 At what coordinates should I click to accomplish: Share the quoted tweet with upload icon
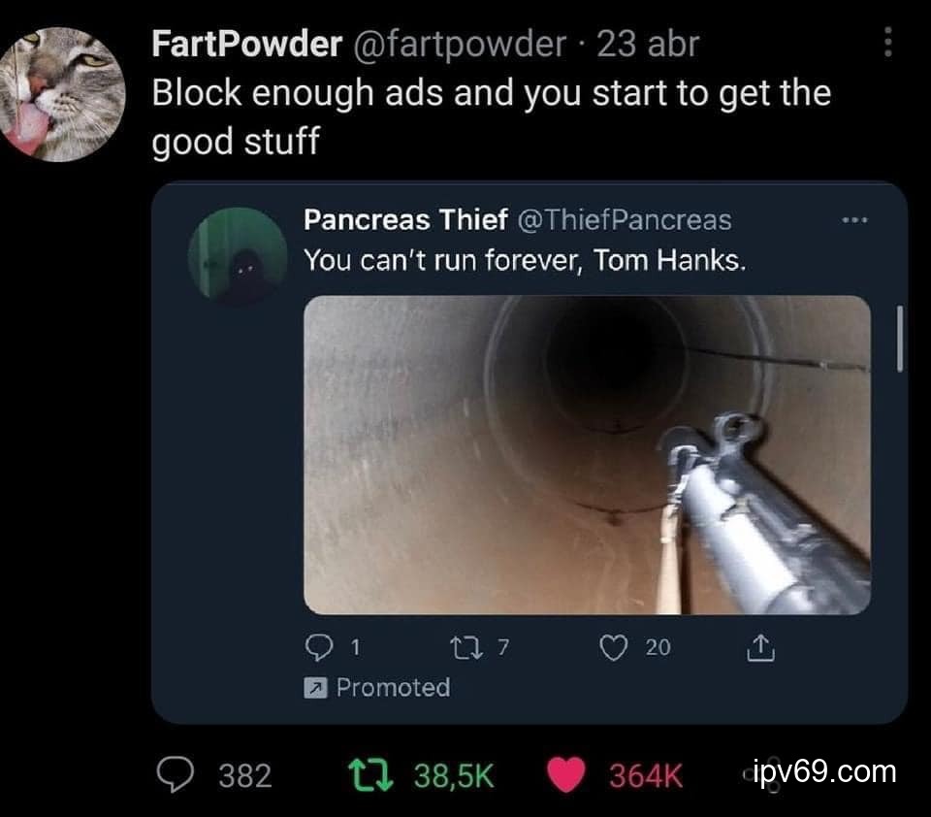tap(760, 647)
